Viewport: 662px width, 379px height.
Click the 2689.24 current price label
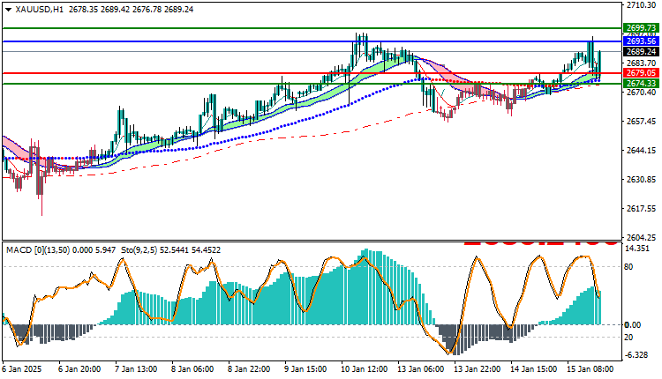[641, 51]
